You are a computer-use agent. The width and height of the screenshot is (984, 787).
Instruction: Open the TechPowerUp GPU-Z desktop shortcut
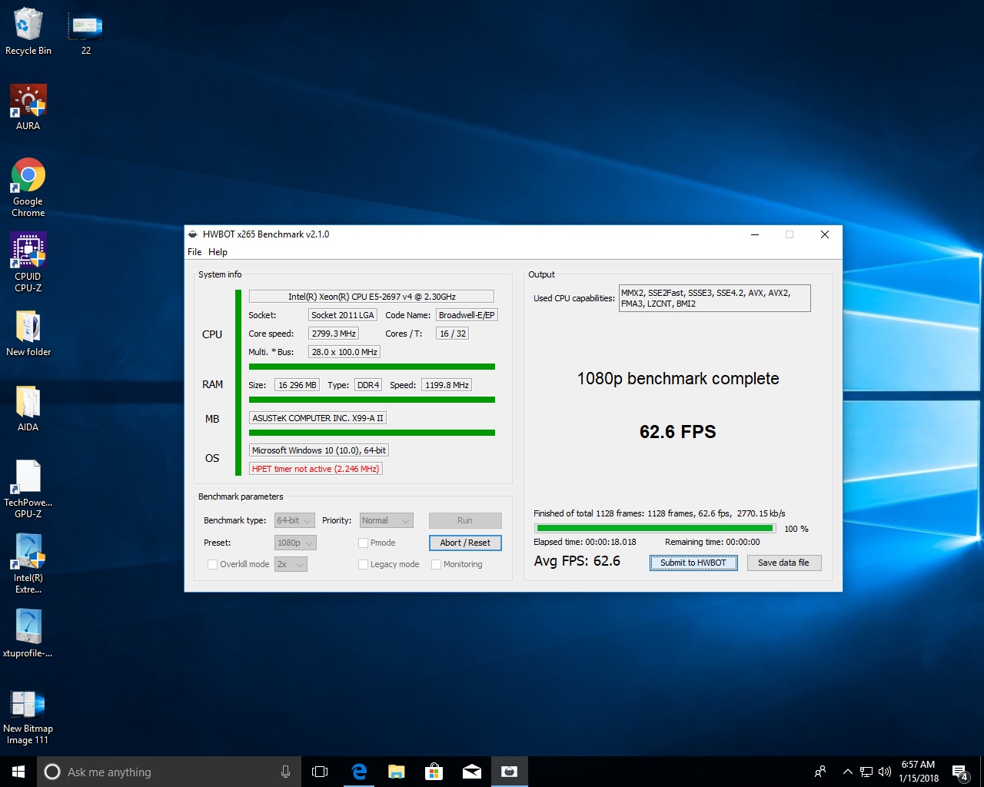coord(28,489)
